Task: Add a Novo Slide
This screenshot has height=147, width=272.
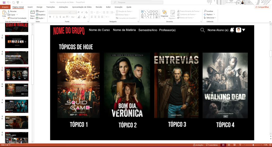Action: pyautogui.click(x=32, y=15)
